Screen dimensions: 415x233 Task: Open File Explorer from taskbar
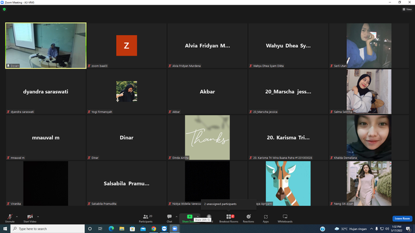(x=122, y=228)
